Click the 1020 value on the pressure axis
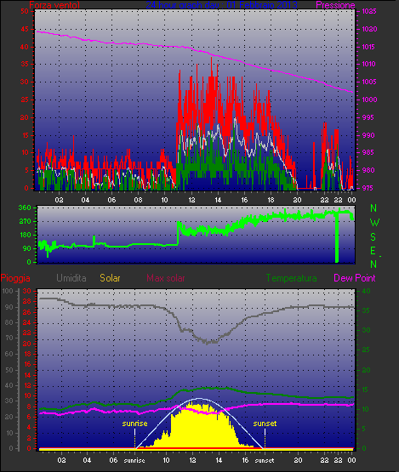The height and width of the screenshot is (472, 399). pyautogui.click(x=369, y=29)
